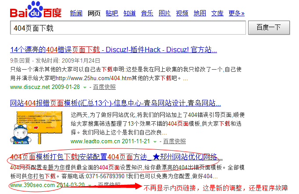Image resolution: width=299 pixels, height=194 pixels.
Task: Click the search box containing 404页面下载
Action: (x=127, y=28)
